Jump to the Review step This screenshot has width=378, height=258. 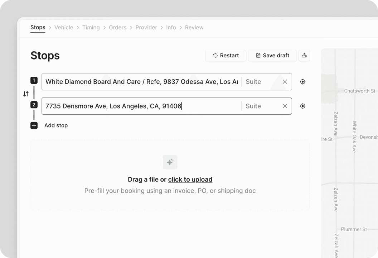pos(194,27)
